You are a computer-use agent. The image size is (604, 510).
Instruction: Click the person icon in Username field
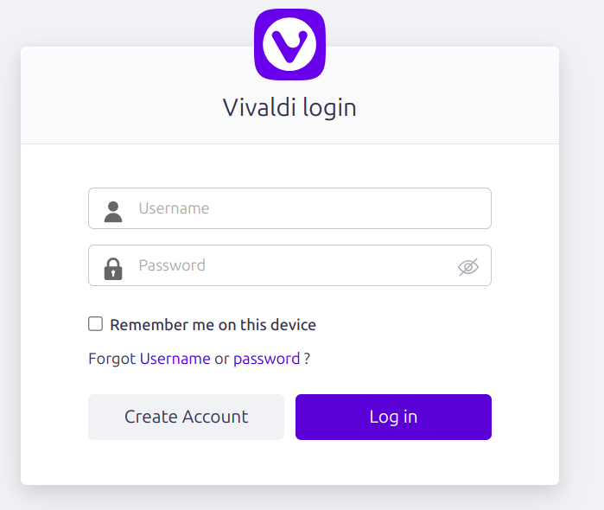point(113,212)
